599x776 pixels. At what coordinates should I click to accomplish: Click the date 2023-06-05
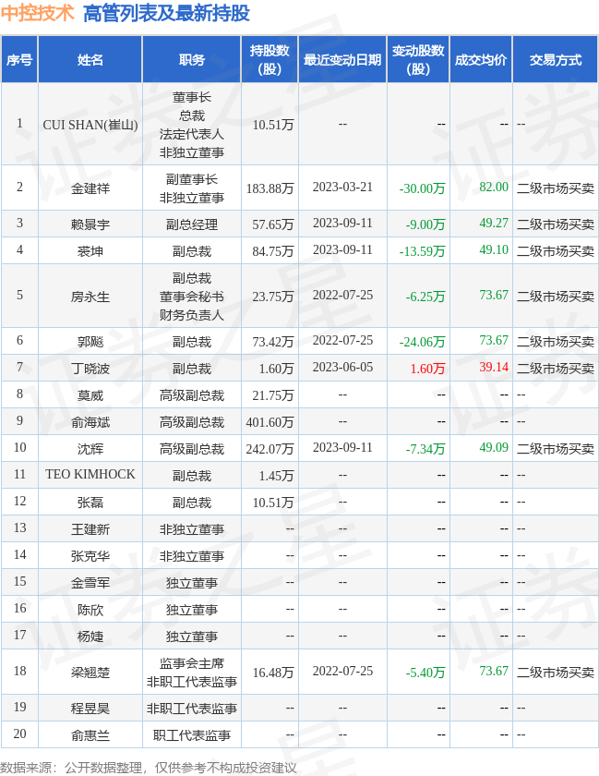(342, 368)
